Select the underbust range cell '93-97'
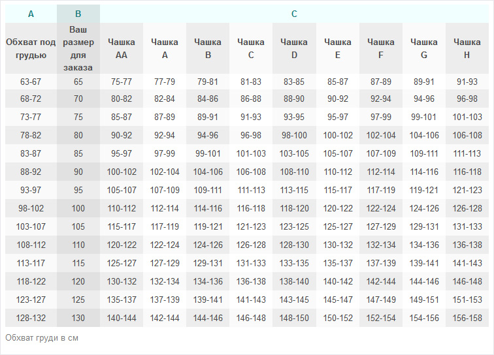 tap(31, 191)
